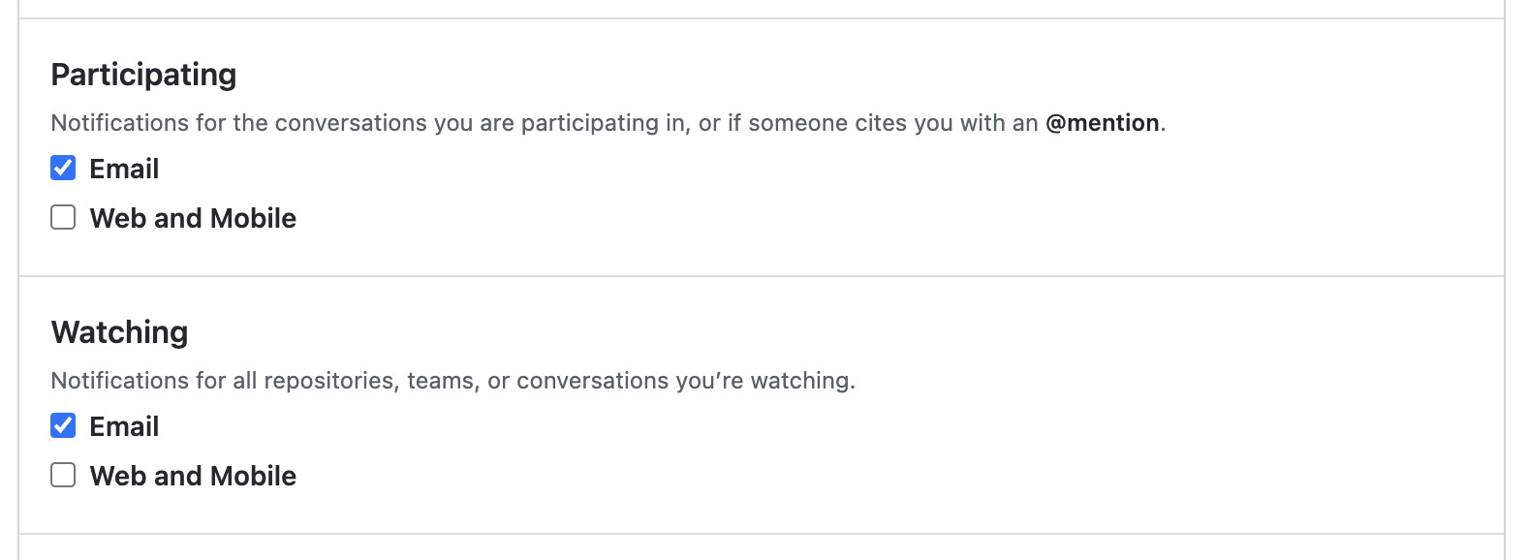Click the Watching notifications description text
The width and height of the screenshot is (1527, 560).
455,380
